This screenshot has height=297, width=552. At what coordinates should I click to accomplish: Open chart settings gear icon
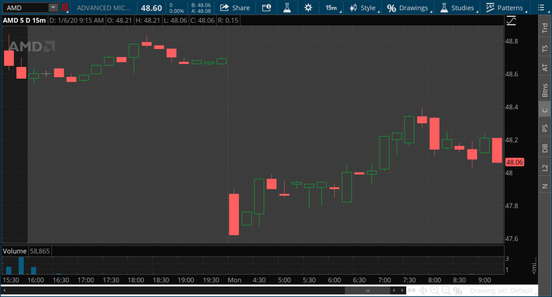(x=308, y=7)
